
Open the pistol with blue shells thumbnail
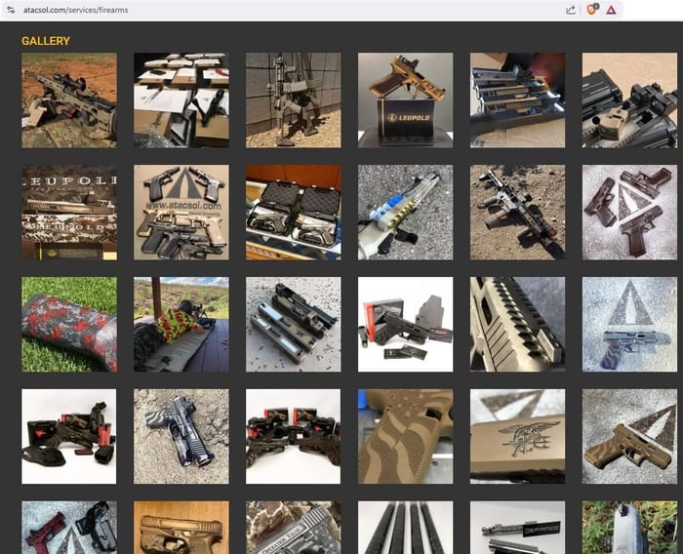(405, 212)
